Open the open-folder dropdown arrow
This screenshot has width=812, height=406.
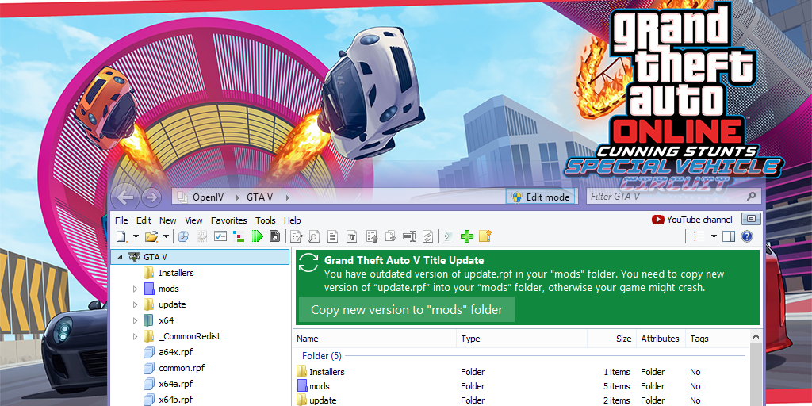point(167,236)
